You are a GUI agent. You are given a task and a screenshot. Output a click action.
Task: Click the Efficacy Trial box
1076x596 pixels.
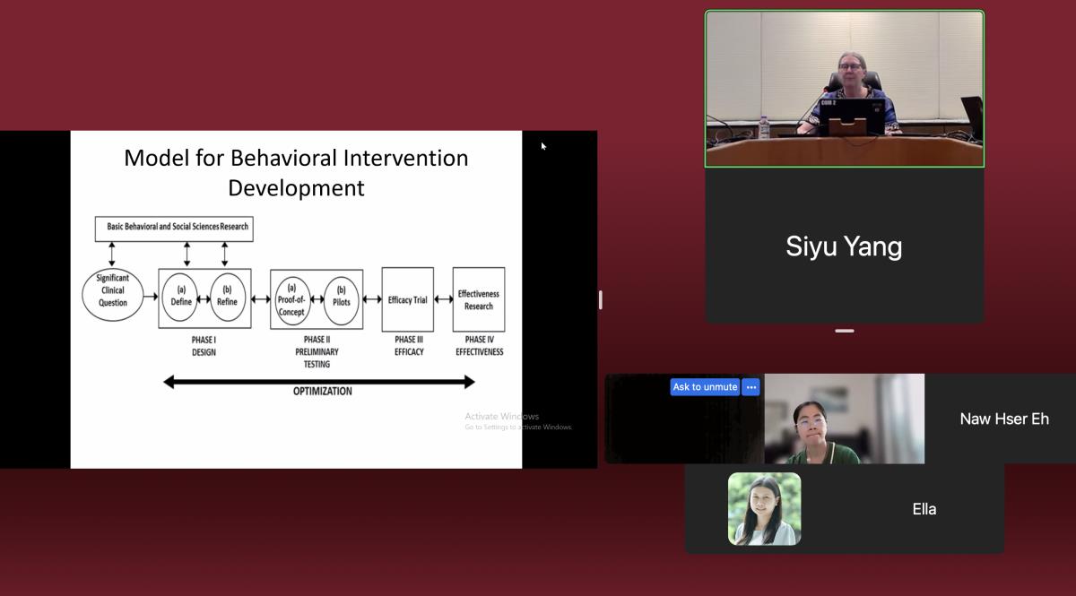[x=407, y=300]
